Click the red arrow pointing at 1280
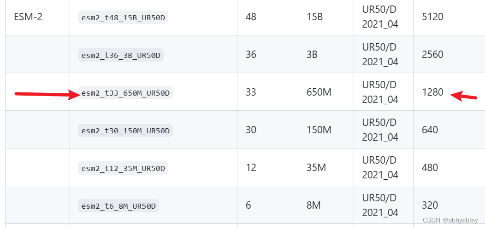 (x=464, y=96)
